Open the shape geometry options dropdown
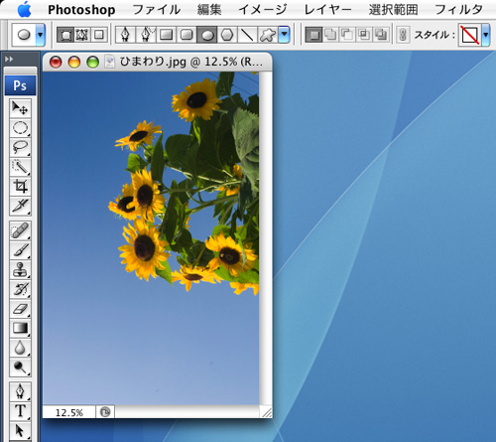Viewport: 496px width, 442px height. [x=285, y=35]
